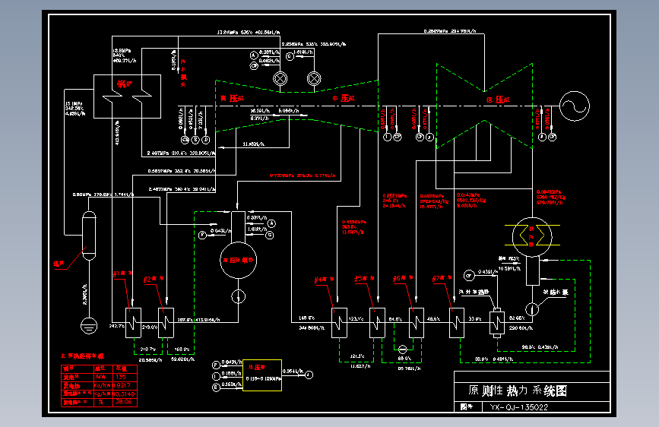Click the 20.585t/h drain flow label
This screenshot has height=427, width=659.
pos(150,360)
